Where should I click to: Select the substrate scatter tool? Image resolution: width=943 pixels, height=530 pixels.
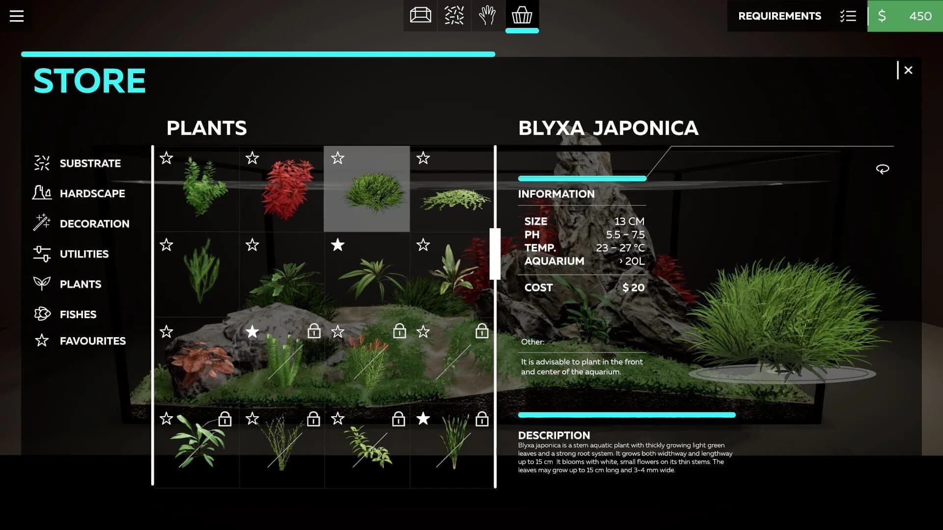click(454, 16)
